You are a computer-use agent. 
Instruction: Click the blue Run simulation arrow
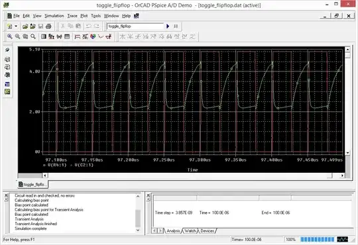[168, 26]
